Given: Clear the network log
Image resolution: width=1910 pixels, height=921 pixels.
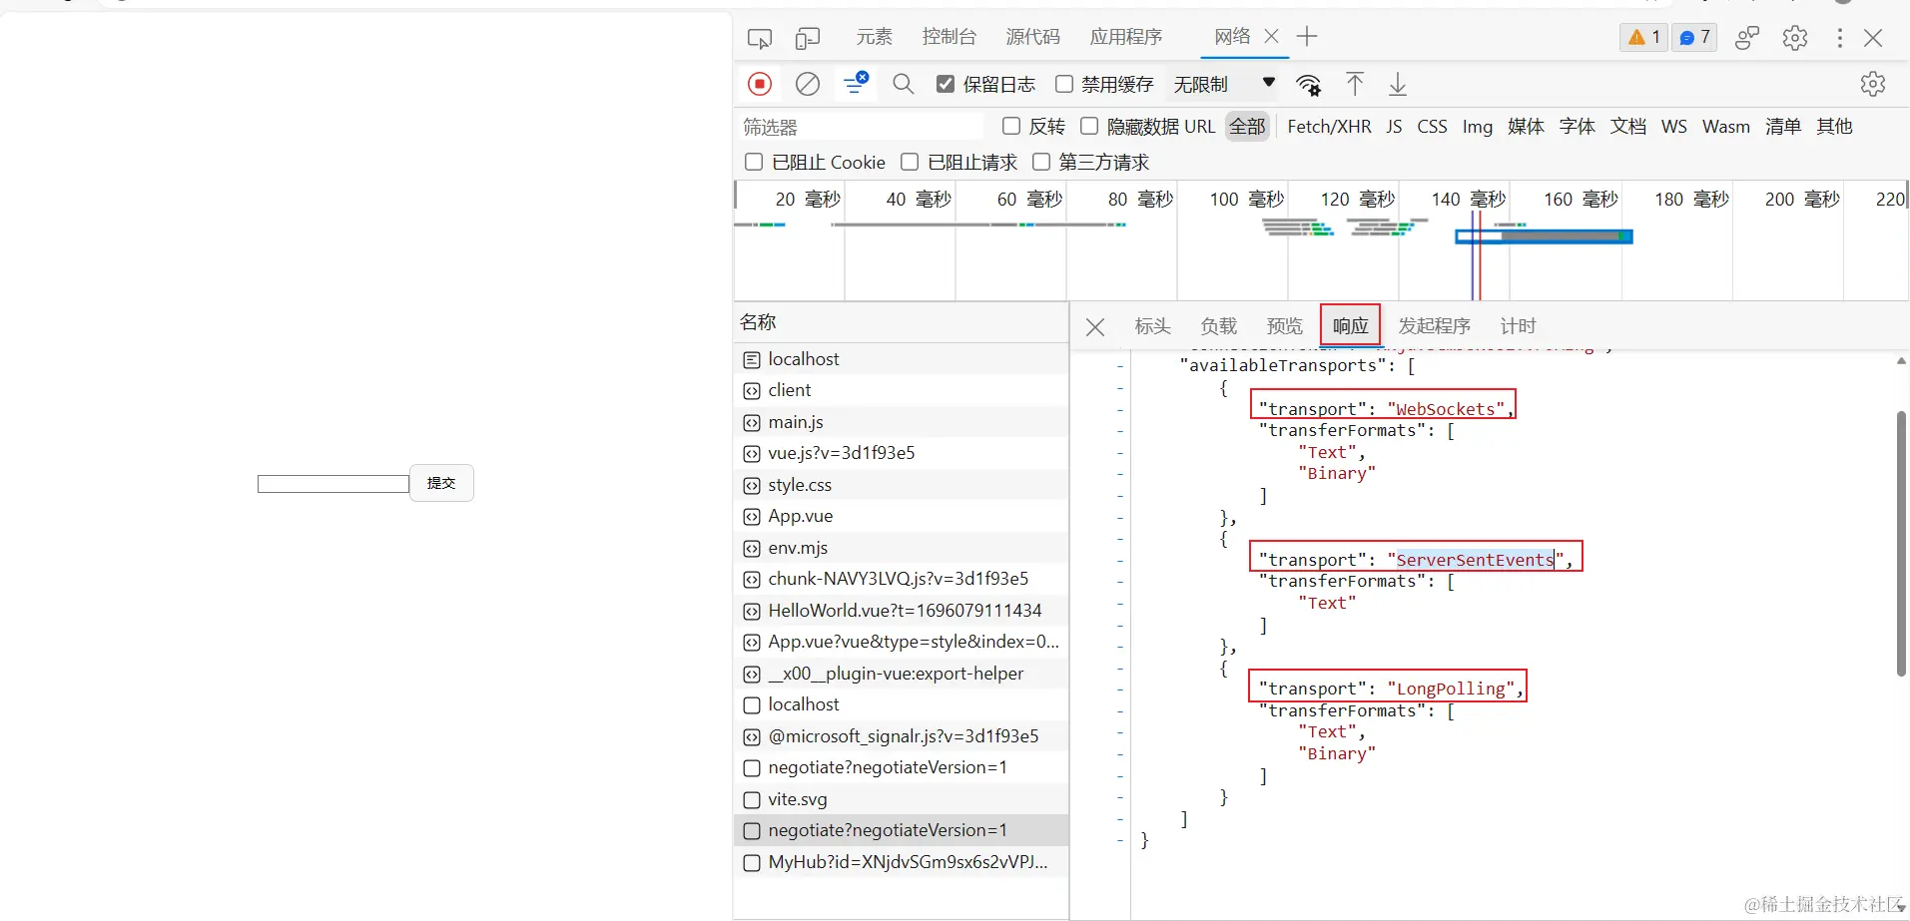Looking at the screenshot, I should tap(808, 84).
